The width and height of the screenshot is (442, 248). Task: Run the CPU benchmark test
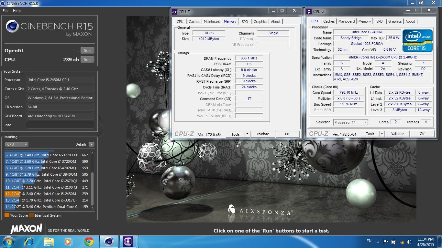(87, 60)
